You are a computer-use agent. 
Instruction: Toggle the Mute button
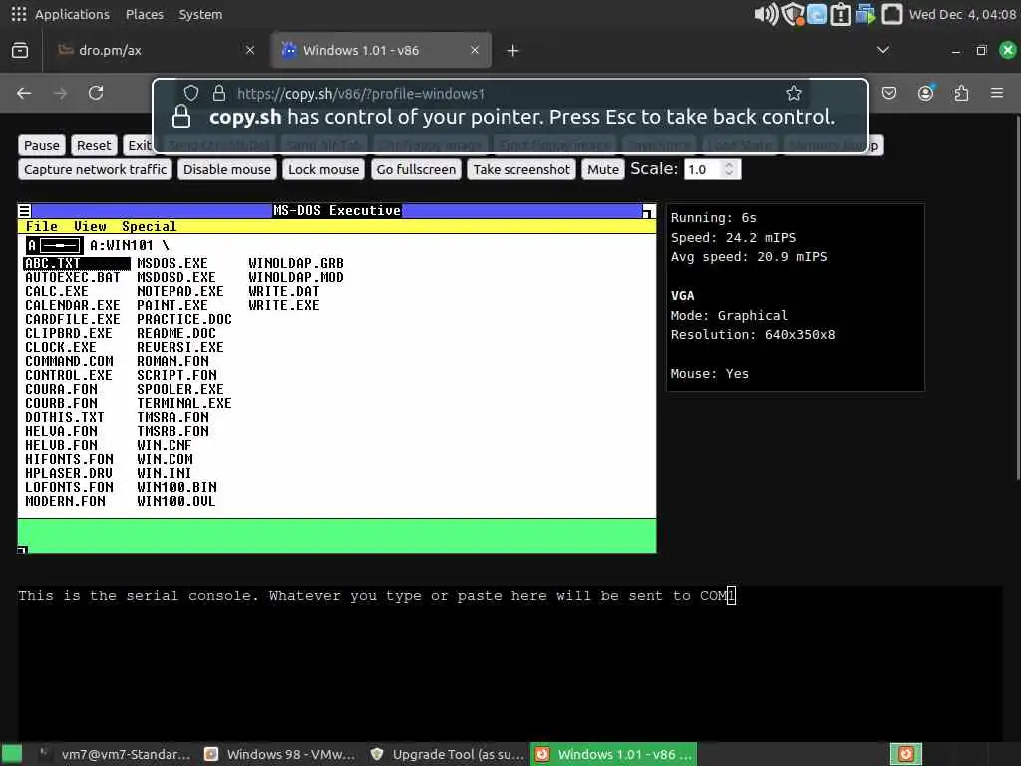(603, 169)
